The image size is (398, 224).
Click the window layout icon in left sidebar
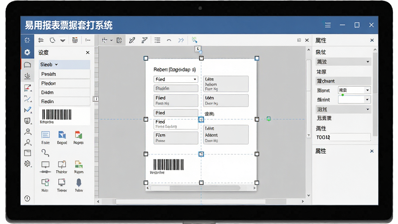pyautogui.click(x=28, y=152)
